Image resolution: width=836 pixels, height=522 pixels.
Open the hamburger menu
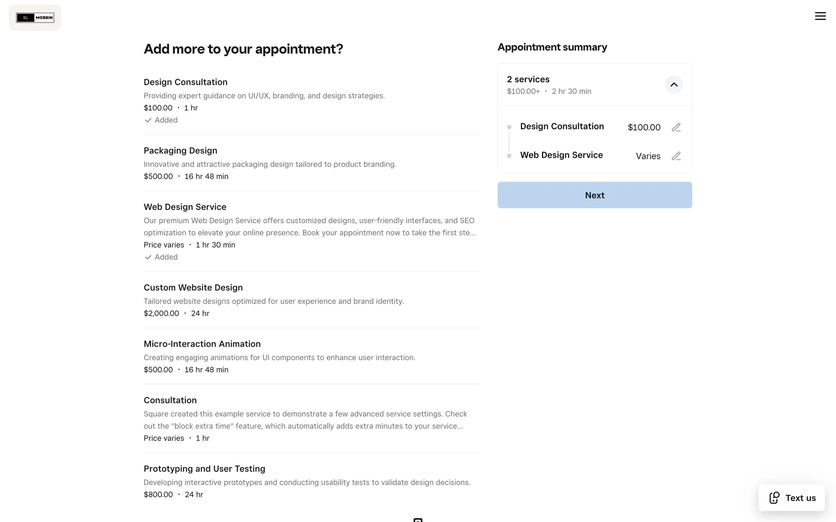tap(820, 16)
